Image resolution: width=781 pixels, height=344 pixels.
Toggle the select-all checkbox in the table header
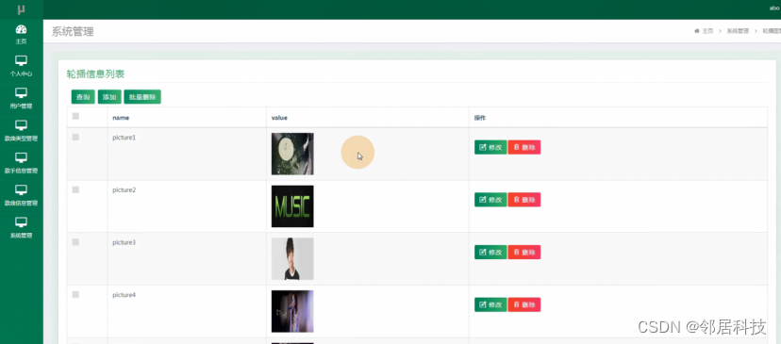75,117
